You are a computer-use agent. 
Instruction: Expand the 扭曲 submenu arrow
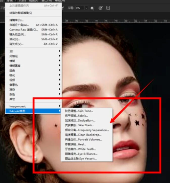(x=60, y=70)
